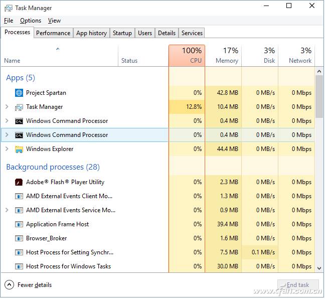This screenshot has height=299, width=325.
Task: Click the AMD External Events Service icon
Action: click(19, 210)
